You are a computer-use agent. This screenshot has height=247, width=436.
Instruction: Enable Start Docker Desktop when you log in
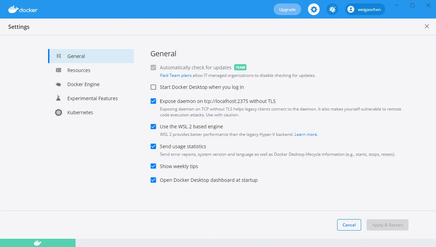(x=153, y=87)
